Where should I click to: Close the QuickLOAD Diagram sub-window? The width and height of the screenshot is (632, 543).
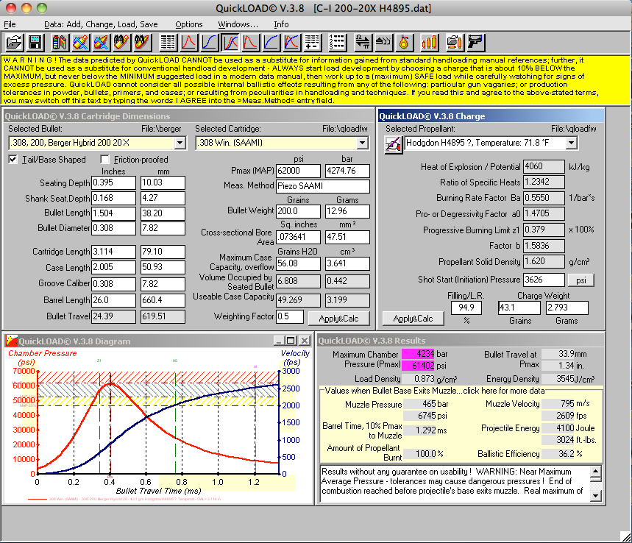[305, 341]
